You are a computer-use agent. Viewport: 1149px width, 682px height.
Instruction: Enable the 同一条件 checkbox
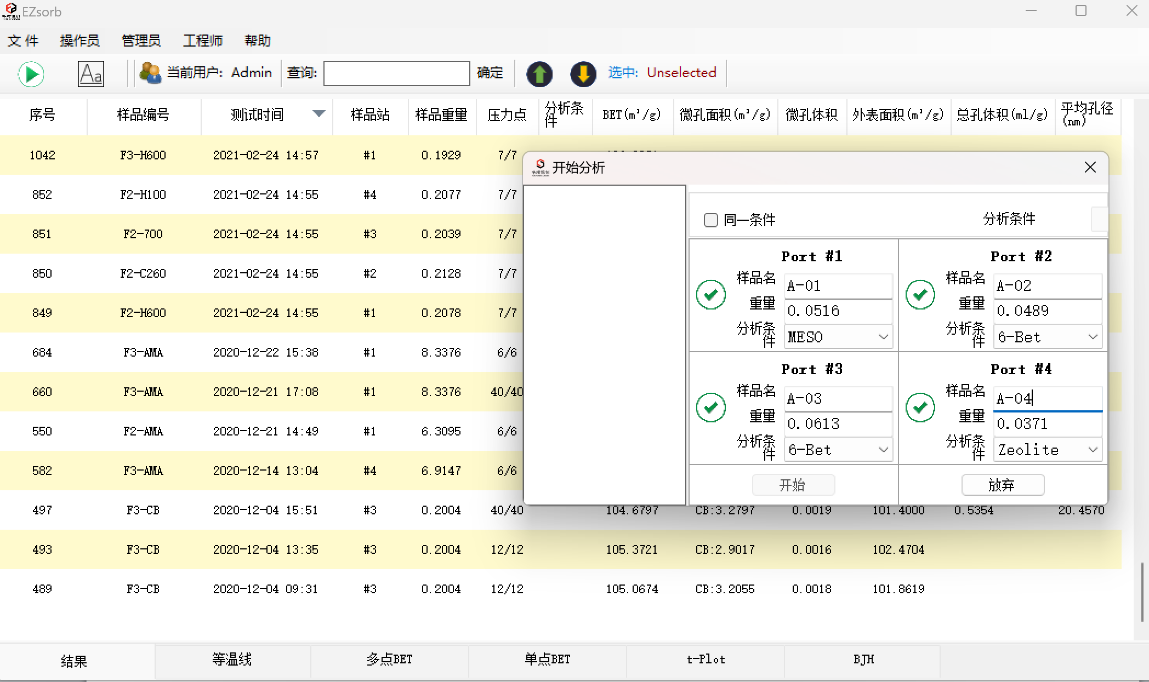pos(711,220)
